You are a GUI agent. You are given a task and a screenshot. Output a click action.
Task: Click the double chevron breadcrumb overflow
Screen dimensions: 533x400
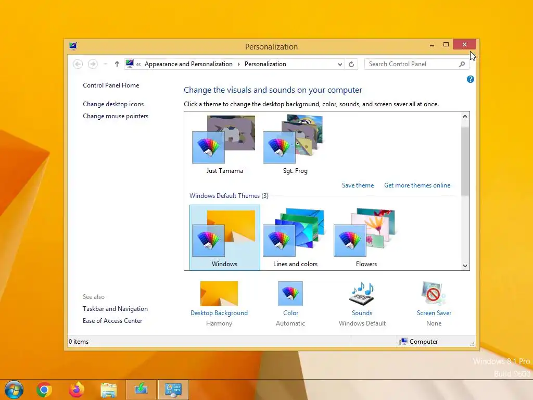138,64
